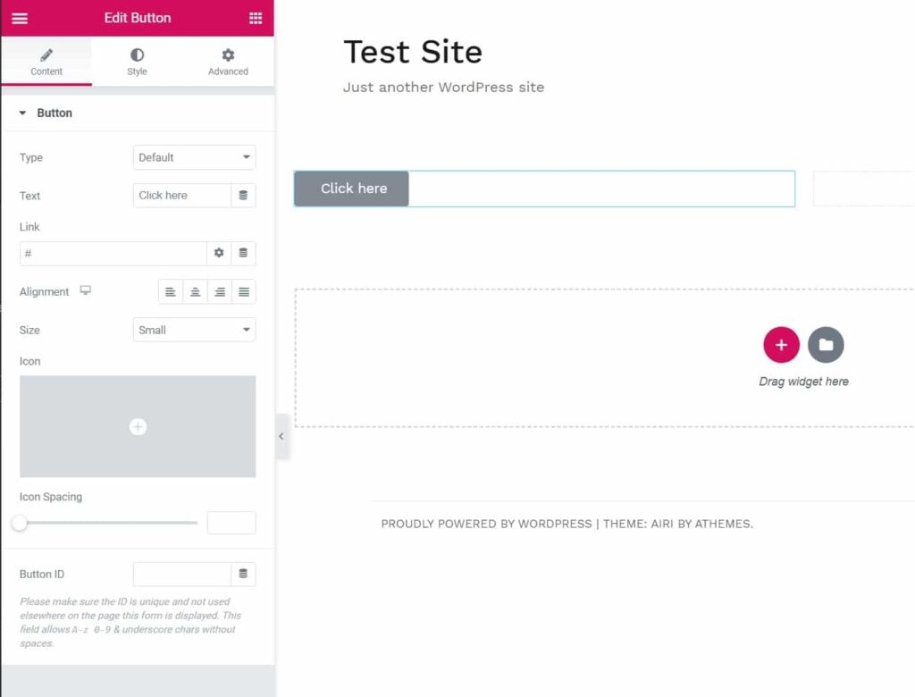This screenshot has height=697, width=915.
Task: Click into the Link URL input field
Action: point(113,254)
